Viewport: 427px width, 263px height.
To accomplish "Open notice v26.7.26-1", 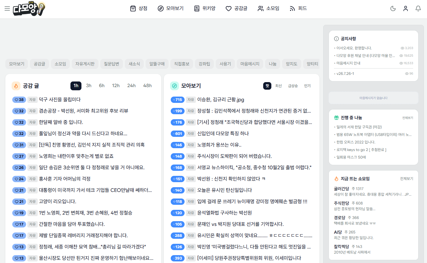I will tap(345, 74).
